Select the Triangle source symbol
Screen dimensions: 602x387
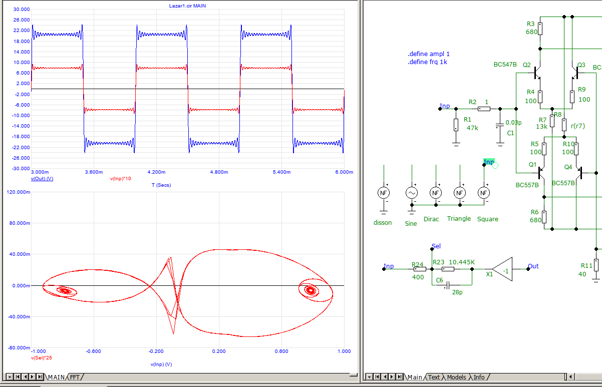tap(460, 193)
